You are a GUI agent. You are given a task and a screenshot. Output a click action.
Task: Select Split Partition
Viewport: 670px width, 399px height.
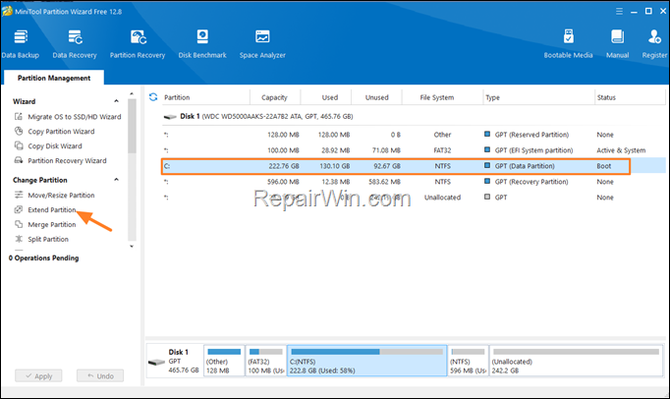click(x=48, y=239)
